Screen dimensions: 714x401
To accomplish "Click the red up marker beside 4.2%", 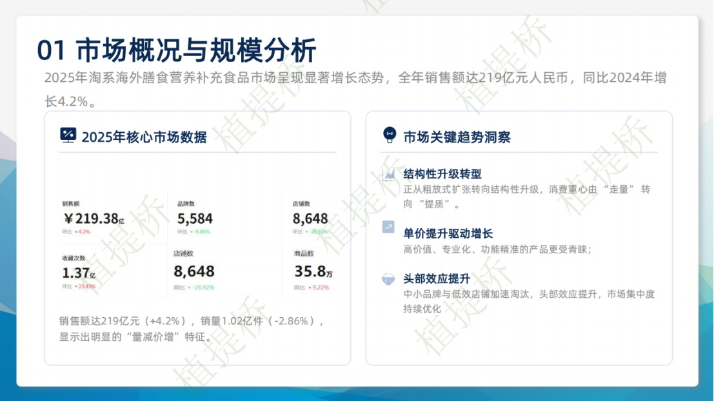I will [76, 231].
